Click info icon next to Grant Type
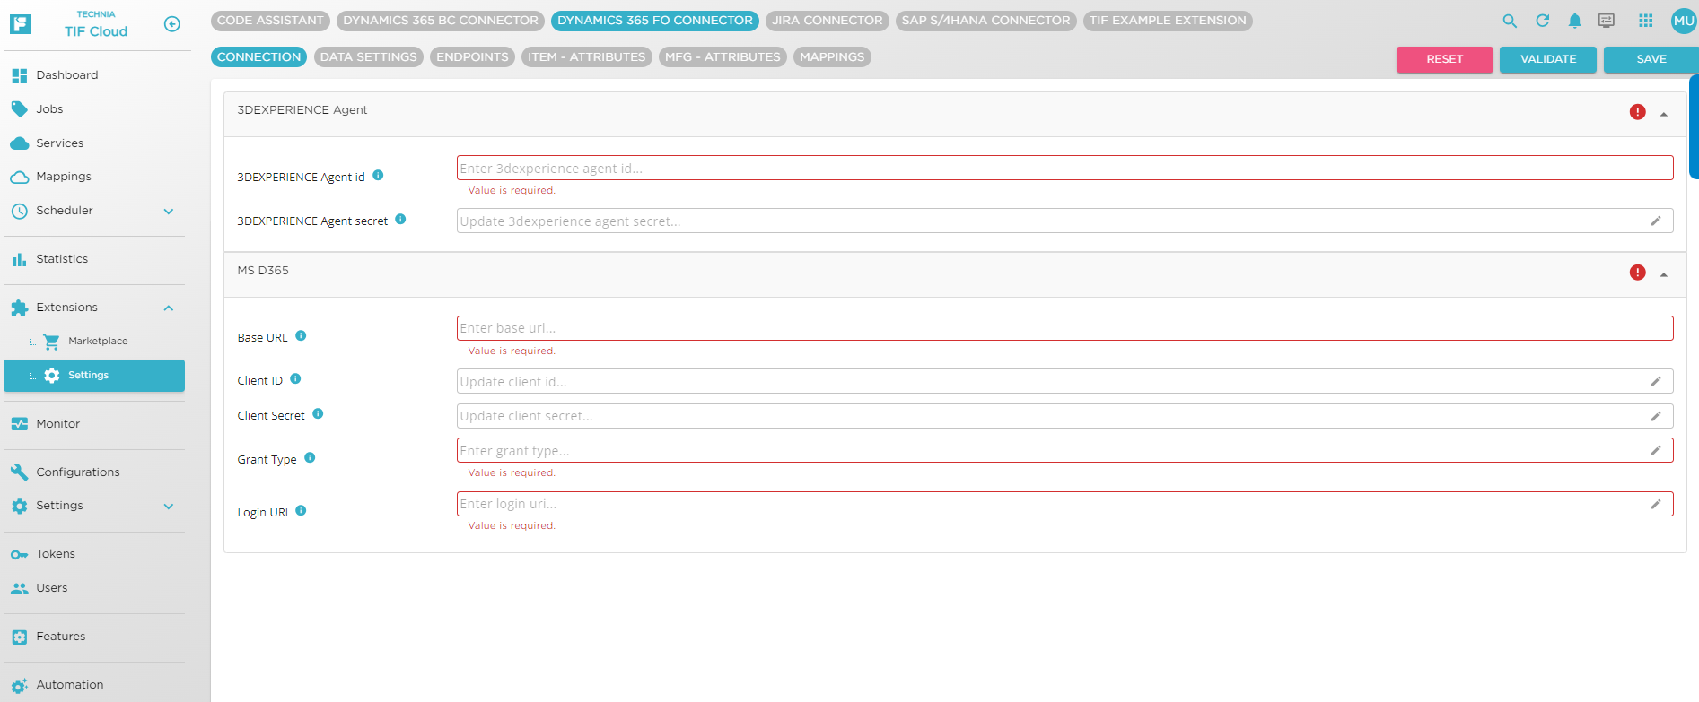Image resolution: width=1699 pixels, height=702 pixels. pyautogui.click(x=310, y=458)
